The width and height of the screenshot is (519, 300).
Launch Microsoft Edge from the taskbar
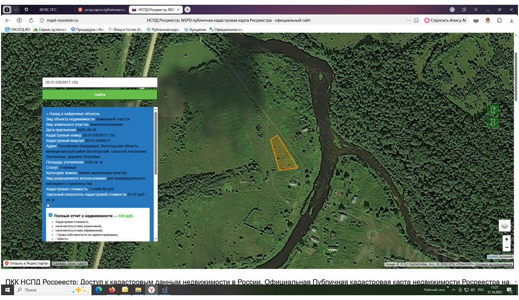98,290
